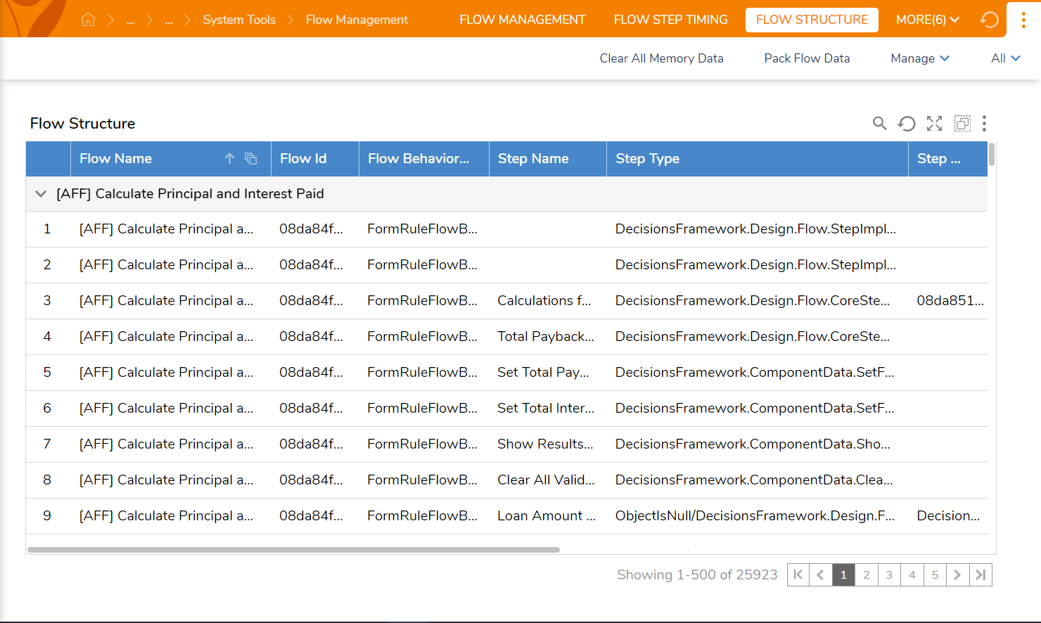Open Flow Management breadcrumb link
This screenshot has width=1041, height=623.
[357, 20]
